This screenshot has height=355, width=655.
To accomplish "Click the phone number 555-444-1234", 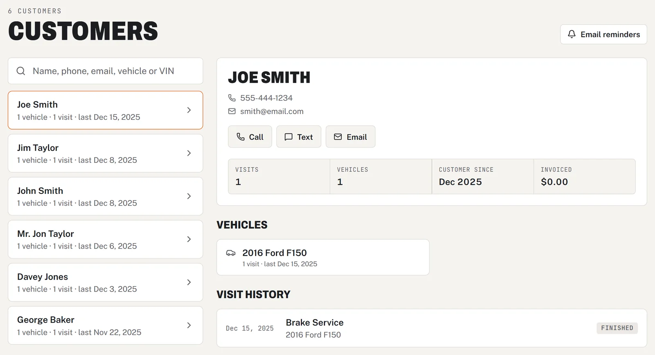I will [267, 98].
